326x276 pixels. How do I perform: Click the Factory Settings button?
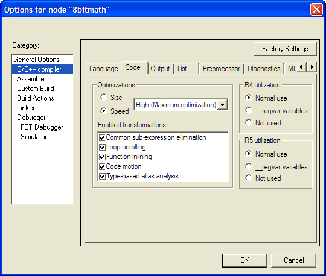coord(285,49)
